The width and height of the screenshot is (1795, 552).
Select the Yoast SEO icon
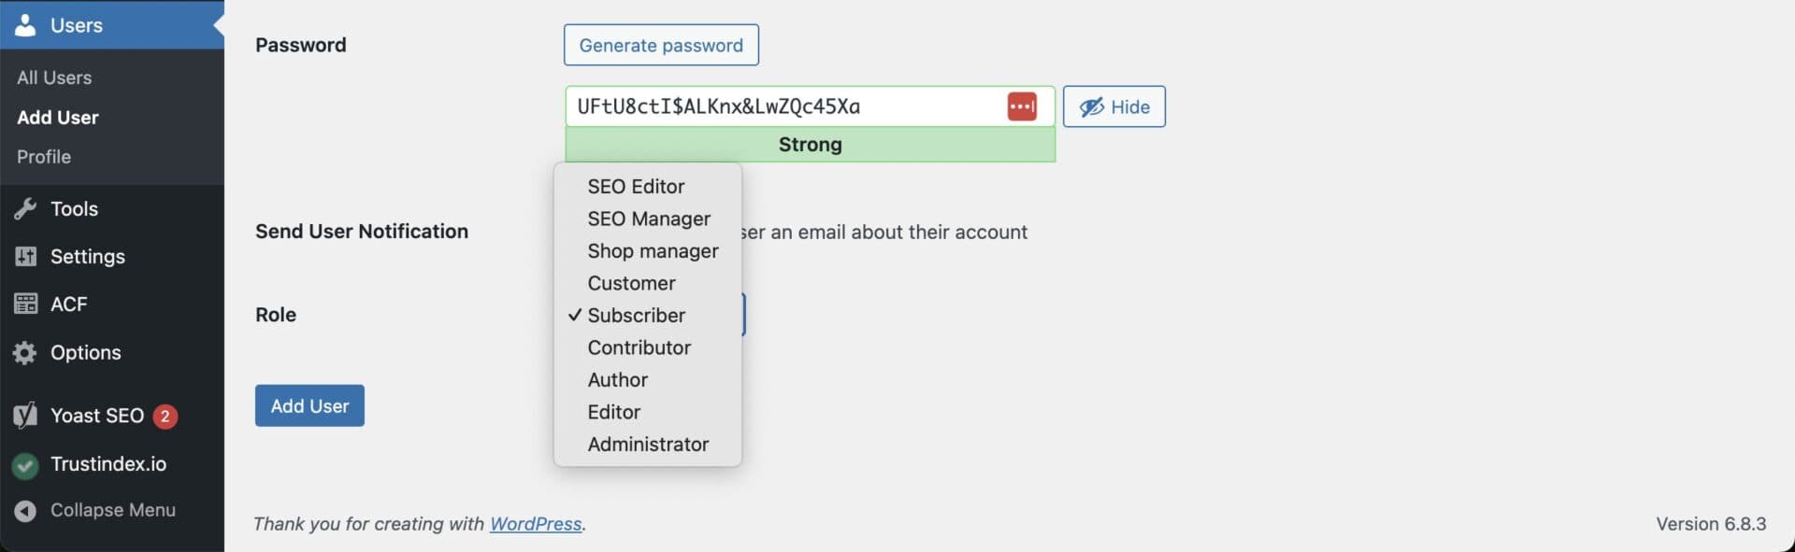23,416
